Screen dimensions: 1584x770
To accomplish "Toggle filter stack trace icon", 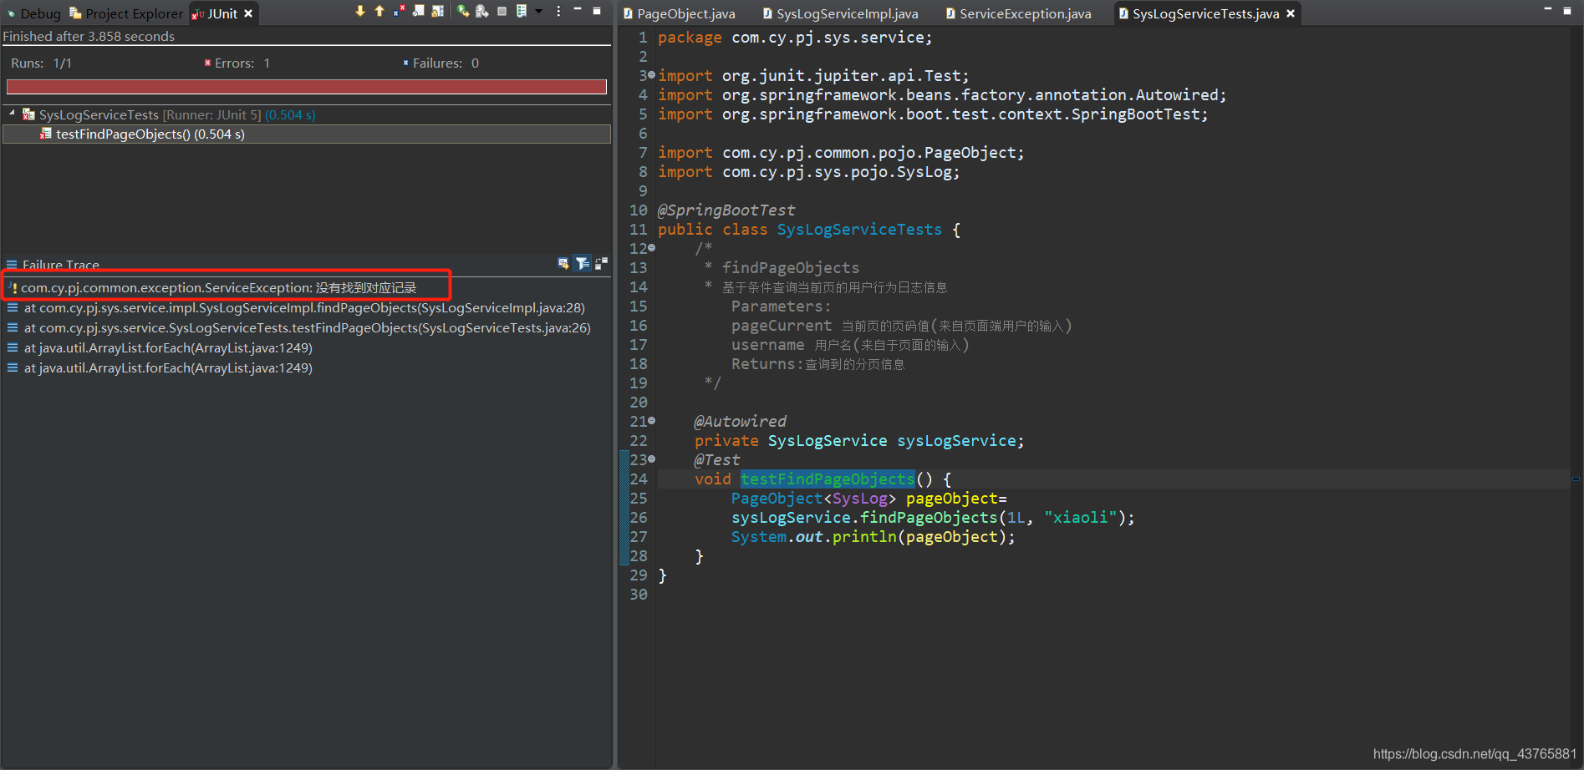I will click(583, 264).
